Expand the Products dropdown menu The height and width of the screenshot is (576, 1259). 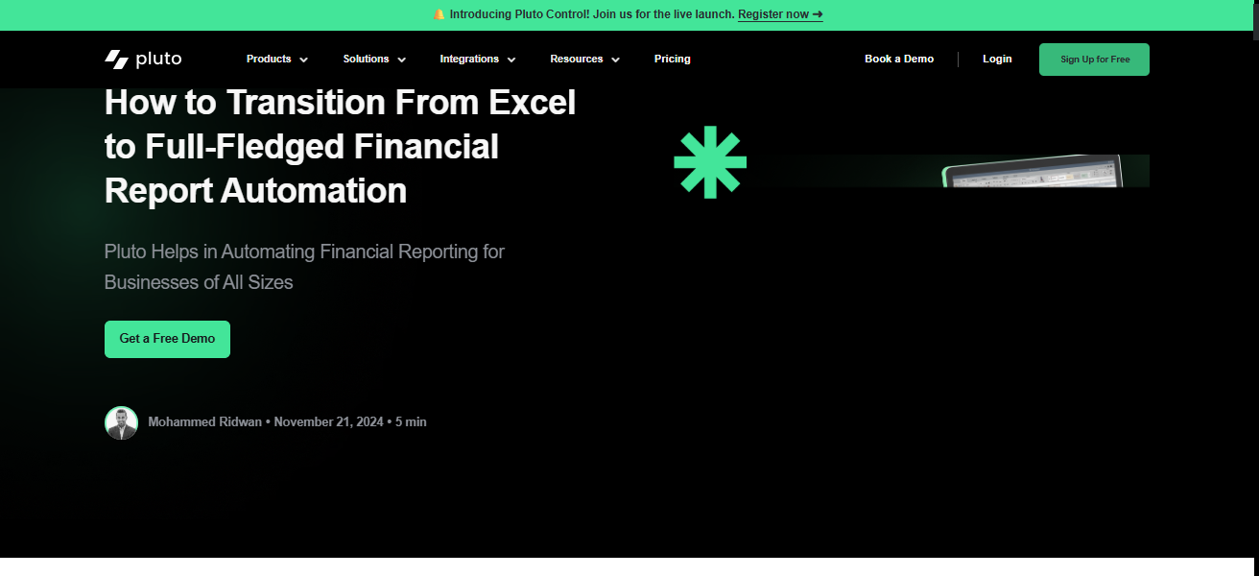276,60
